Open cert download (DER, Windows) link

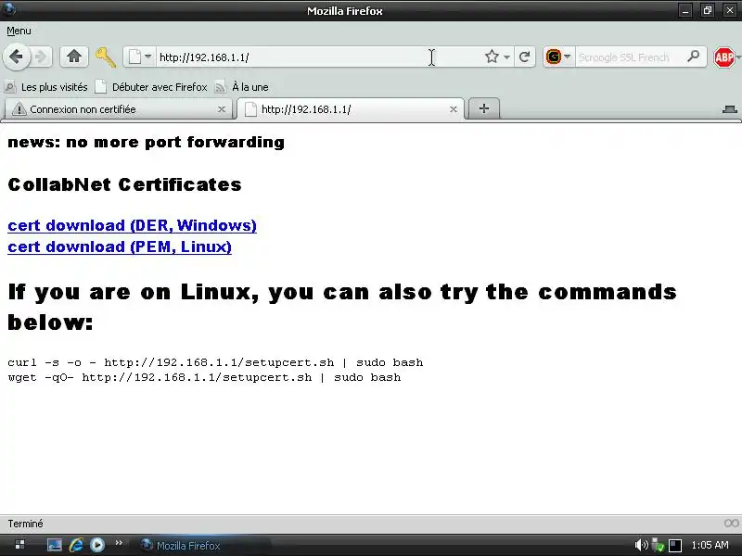point(132,225)
